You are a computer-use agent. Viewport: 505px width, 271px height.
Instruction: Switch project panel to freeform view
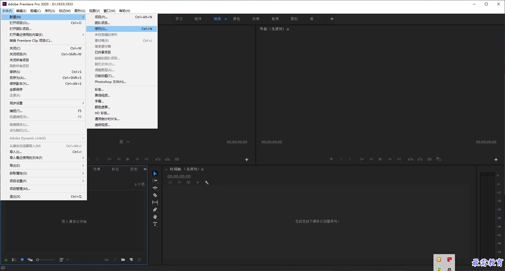pyautogui.click(x=30, y=260)
